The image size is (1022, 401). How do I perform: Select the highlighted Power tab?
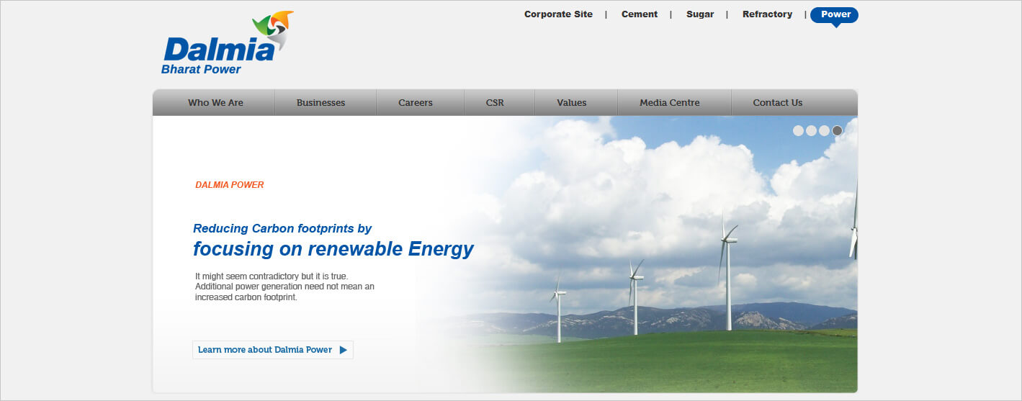(835, 15)
